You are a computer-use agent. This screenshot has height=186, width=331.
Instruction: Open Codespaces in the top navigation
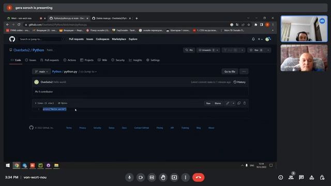point(102,39)
